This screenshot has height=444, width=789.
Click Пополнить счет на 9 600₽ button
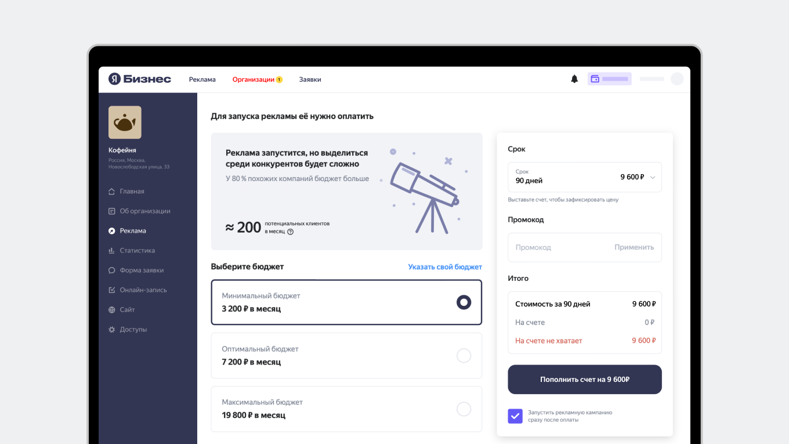585,380
